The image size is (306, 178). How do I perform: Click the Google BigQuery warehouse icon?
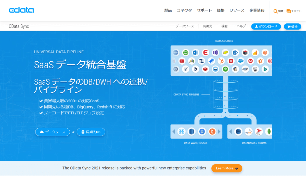(x=202, y=131)
